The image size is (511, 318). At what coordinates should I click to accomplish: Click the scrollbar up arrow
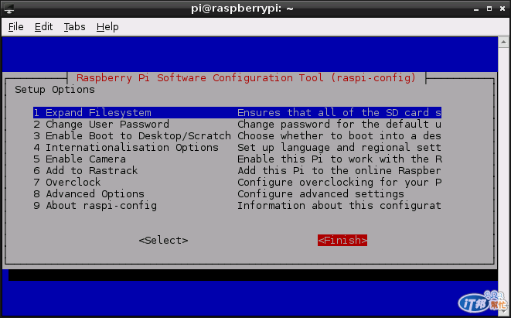(x=503, y=42)
